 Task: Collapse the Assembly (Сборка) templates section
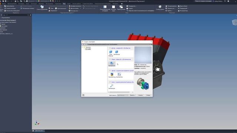[x=110, y=59]
